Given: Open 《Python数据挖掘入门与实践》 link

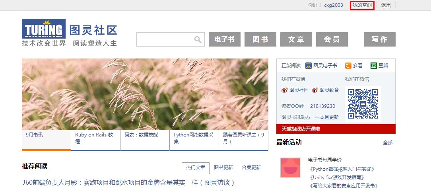Looking at the screenshot, I should (x=342, y=169).
